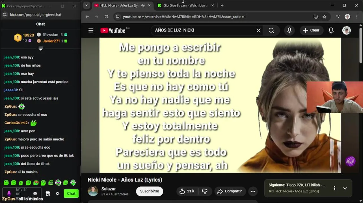Run the search using the magnifier button
This screenshot has height=203, width=363.
tap(271, 30)
